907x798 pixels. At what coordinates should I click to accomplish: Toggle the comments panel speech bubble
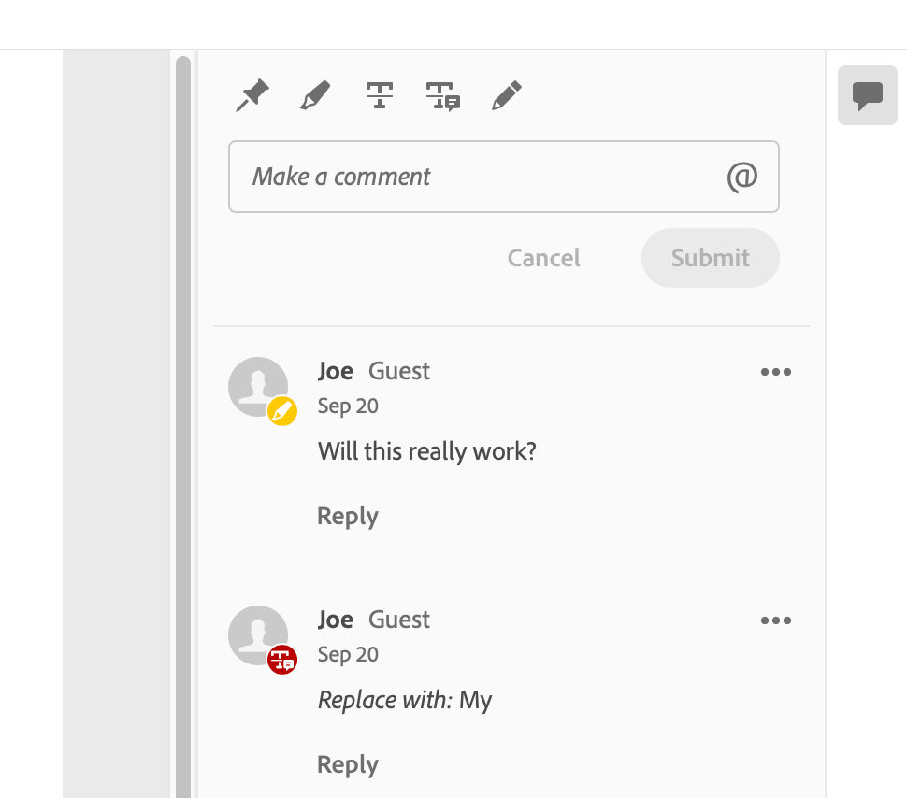point(868,95)
